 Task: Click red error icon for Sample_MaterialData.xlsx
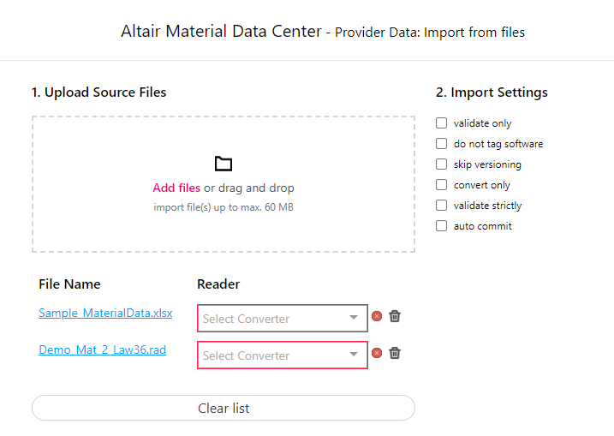click(377, 316)
